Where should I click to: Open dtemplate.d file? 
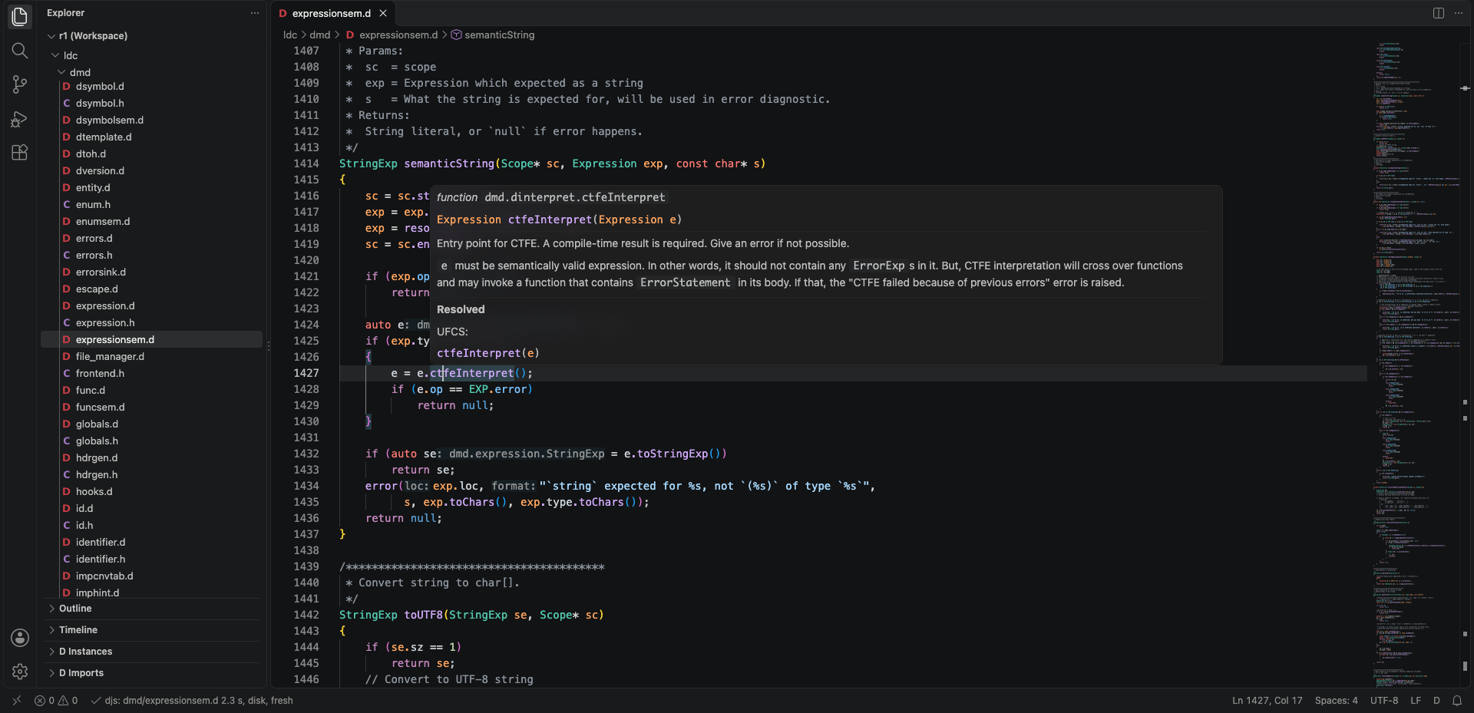[104, 137]
